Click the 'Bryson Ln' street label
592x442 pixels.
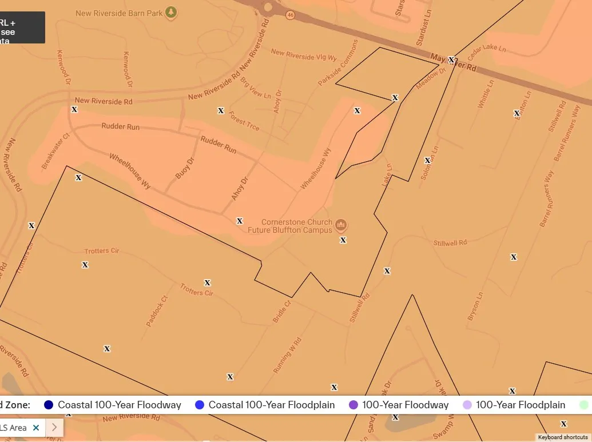475,306
